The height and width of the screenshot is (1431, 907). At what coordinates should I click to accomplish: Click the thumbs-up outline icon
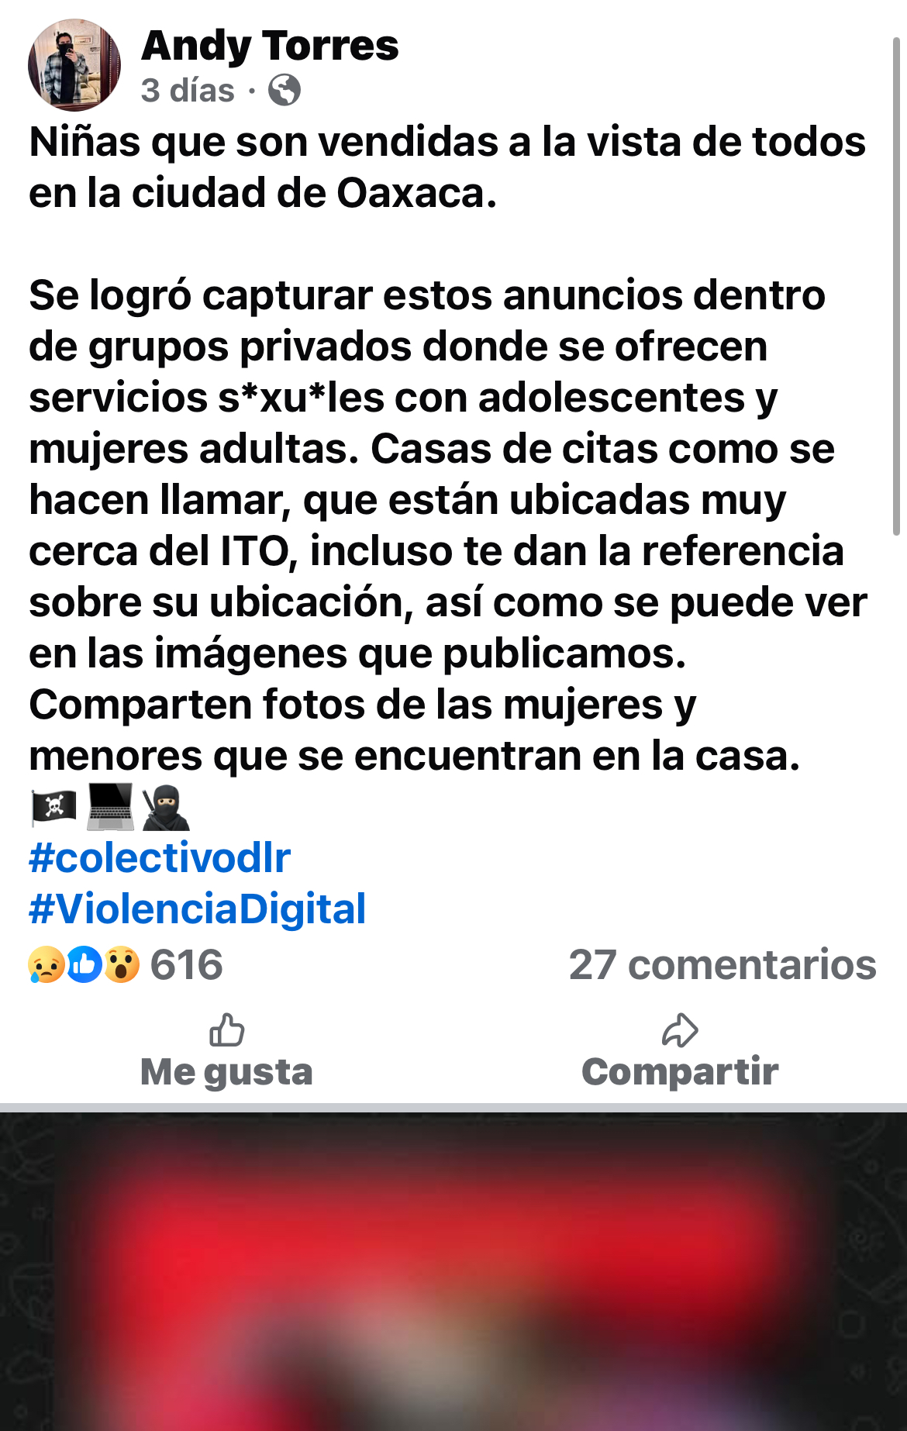click(x=227, y=1030)
